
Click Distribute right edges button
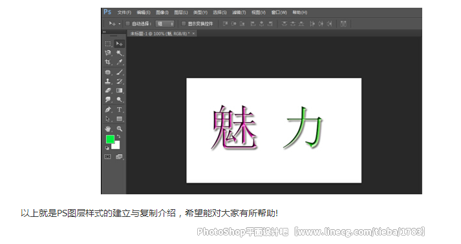(x=329, y=23)
